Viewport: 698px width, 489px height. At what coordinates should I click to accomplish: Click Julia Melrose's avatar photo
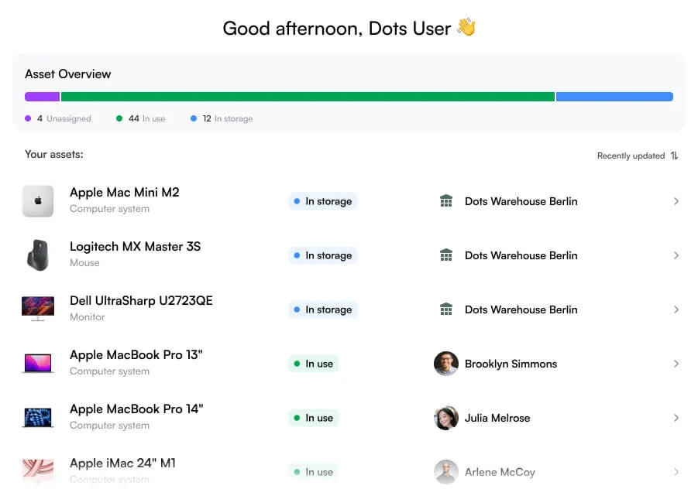click(446, 418)
